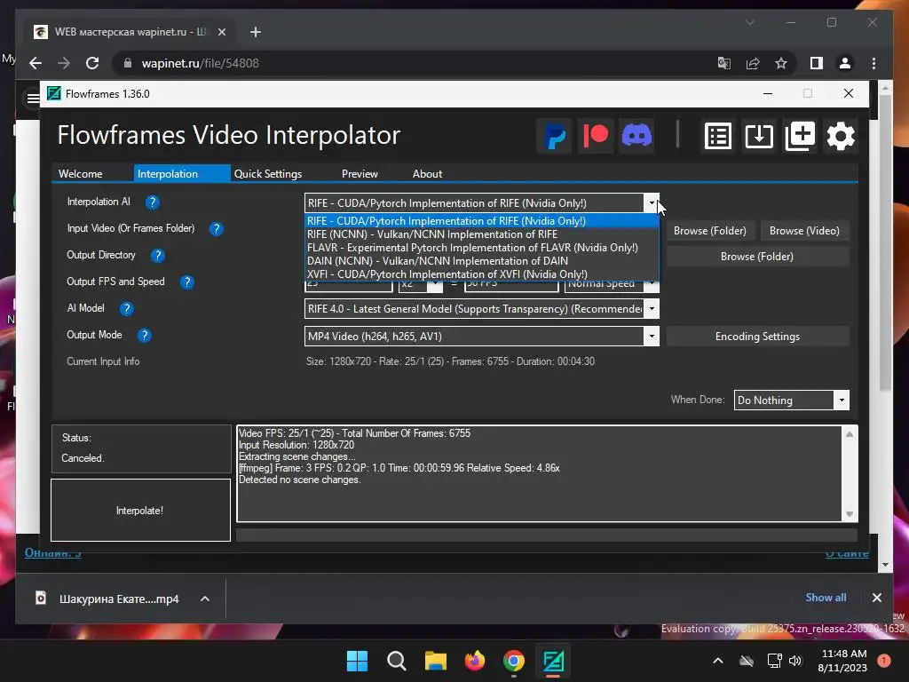Open File Explorer from taskbar
Image resolution: width=909 pixels, height=682 pixels.
435,661
